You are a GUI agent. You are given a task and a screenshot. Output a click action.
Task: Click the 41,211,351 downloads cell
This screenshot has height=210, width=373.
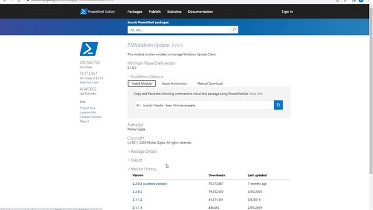[216, 199]
